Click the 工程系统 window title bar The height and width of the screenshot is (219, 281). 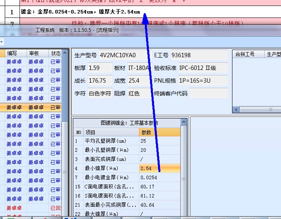coord(140,30)
